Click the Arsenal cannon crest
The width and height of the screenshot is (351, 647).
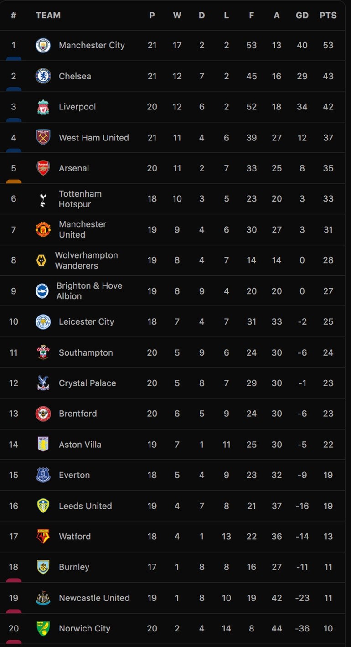[x=43, y=168]
